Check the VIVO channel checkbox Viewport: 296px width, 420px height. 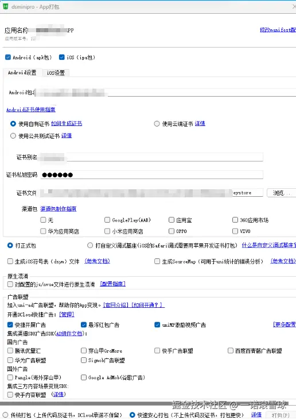[x=235, y=231]
